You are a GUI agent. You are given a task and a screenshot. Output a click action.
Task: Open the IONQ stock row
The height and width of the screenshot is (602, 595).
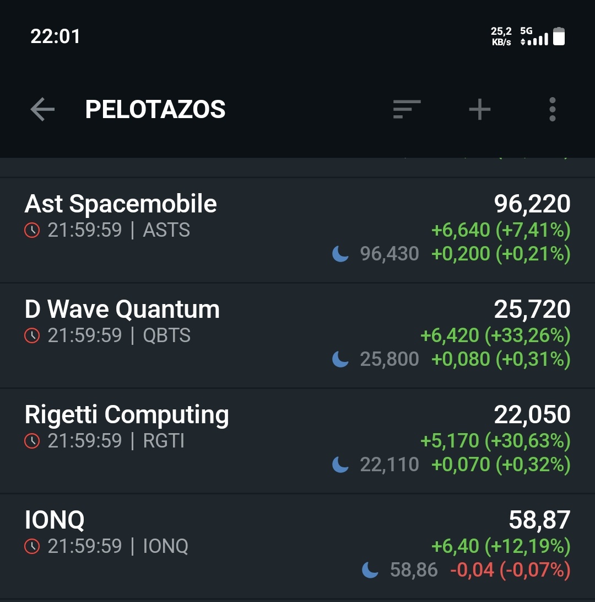coord(297,546)
